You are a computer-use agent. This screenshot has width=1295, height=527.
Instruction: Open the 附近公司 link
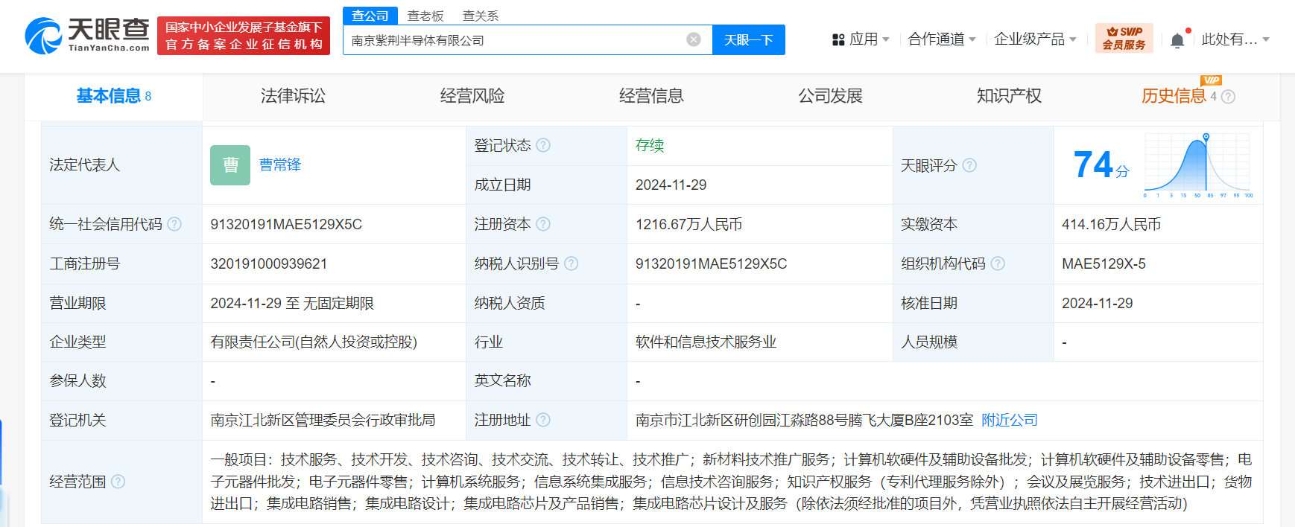tap(1009, 420)
